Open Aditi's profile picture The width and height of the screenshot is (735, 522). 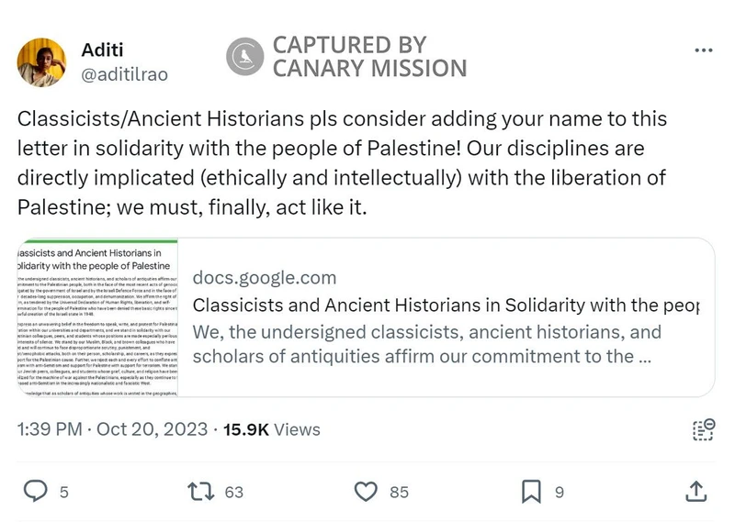(x=42, y=61)
